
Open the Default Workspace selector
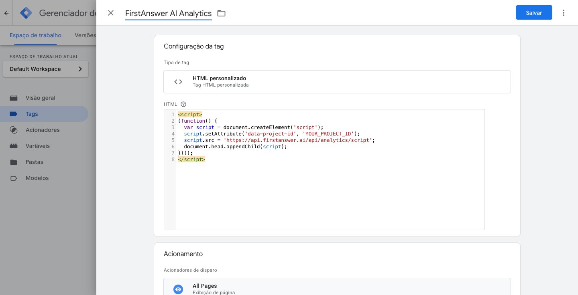tap(46, 69)
